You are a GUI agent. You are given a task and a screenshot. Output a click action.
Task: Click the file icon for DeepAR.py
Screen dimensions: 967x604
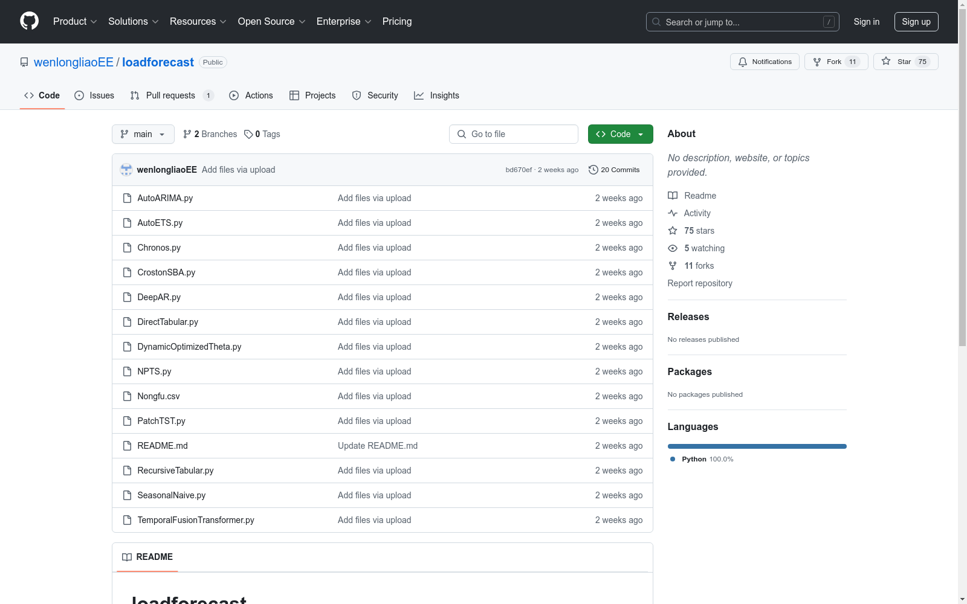coord(127,297)
